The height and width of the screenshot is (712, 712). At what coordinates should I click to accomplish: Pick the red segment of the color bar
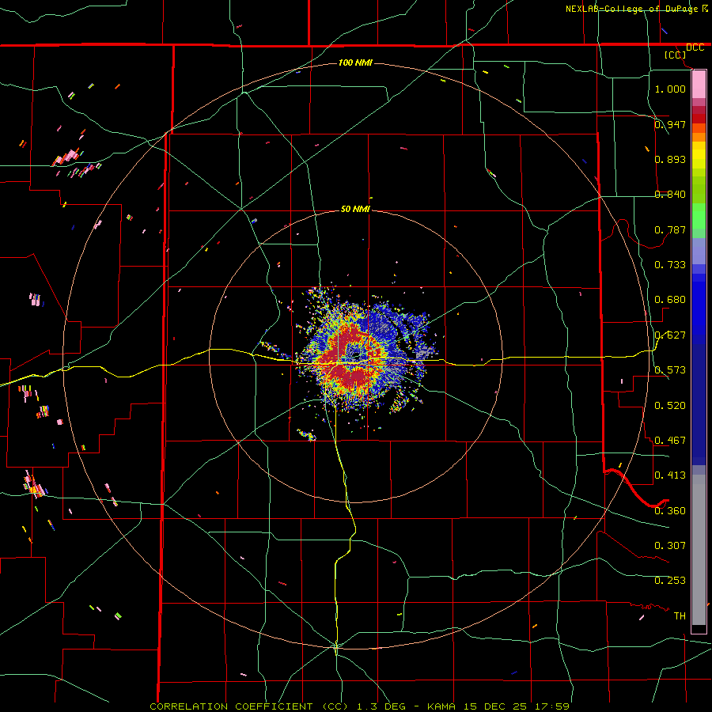[x=699, y=119]
